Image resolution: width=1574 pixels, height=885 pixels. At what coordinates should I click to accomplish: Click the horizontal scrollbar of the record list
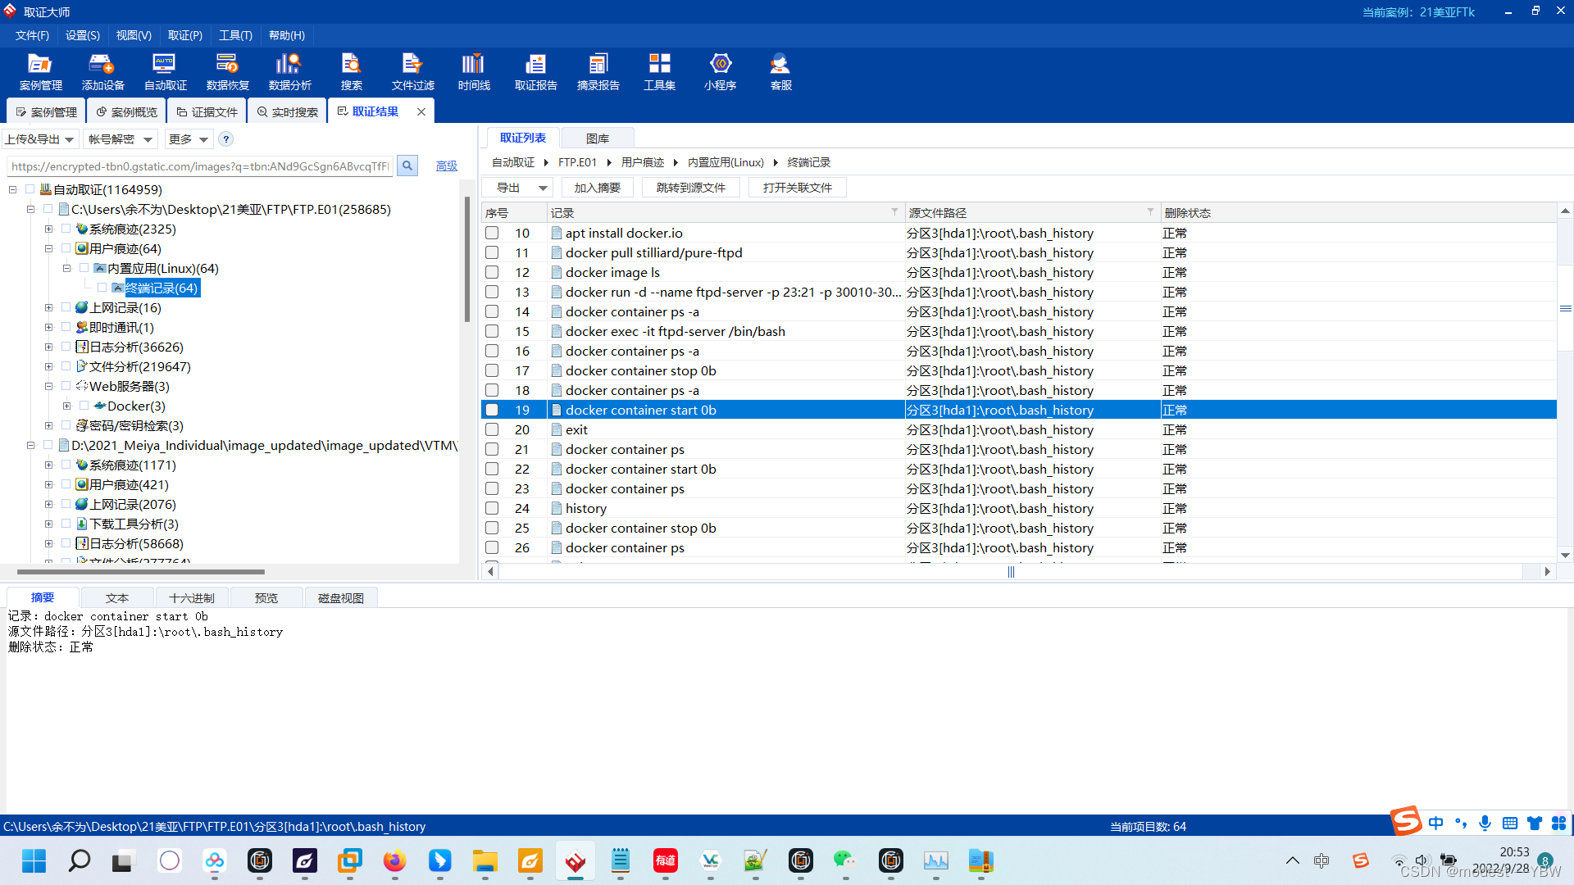[x=1010, y=572]
